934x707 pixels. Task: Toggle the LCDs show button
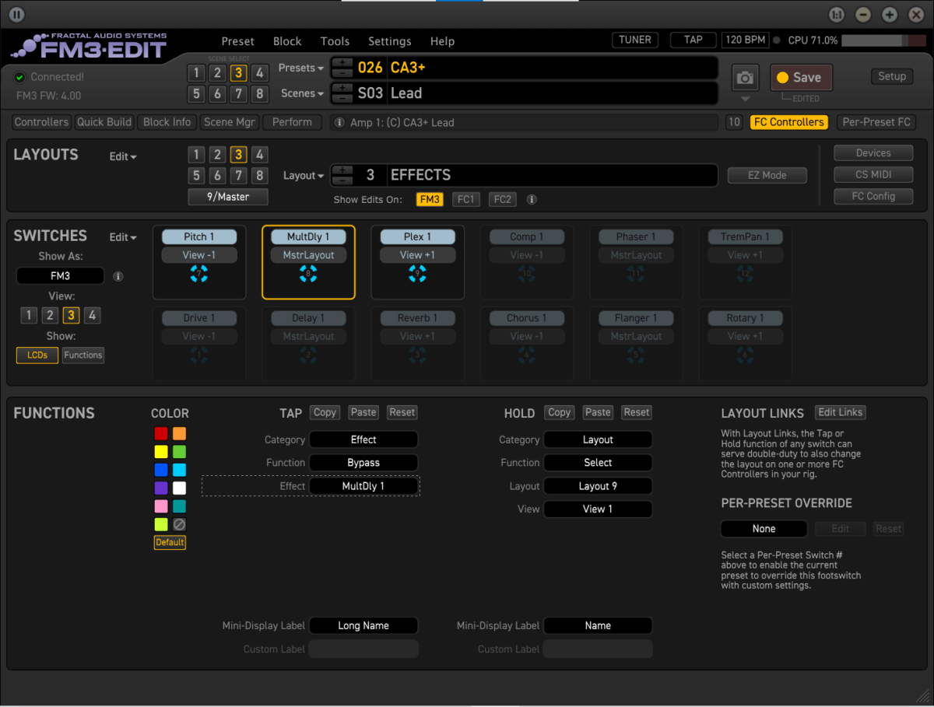coord(37,355)
